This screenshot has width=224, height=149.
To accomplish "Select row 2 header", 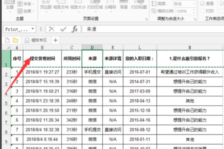I will coord(6,72).
